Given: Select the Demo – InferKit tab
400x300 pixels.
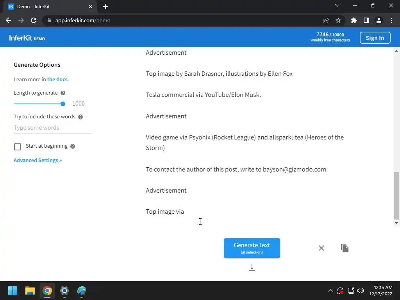Looking at the screenshot, I should click(50, 7).
